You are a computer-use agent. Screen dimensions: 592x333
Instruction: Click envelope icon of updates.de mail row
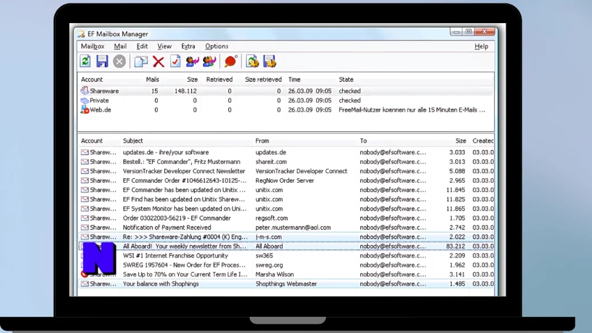(x=84, y=152)
